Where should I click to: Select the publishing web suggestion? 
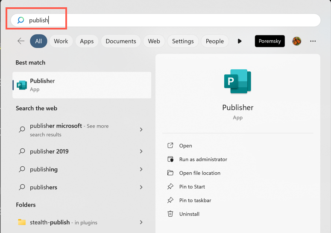pyautogui.click(x=82, y=169)
